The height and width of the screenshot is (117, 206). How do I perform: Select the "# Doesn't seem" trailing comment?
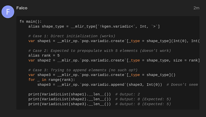[x=182, y=85]
